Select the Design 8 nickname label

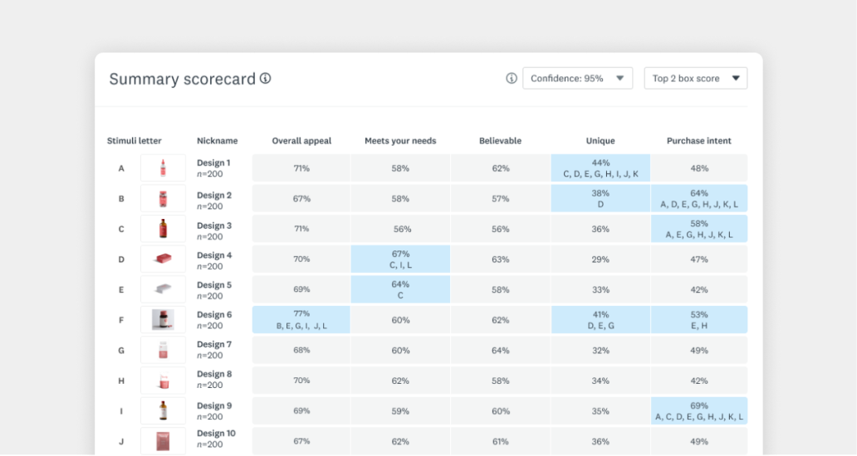tap(214, 374)
